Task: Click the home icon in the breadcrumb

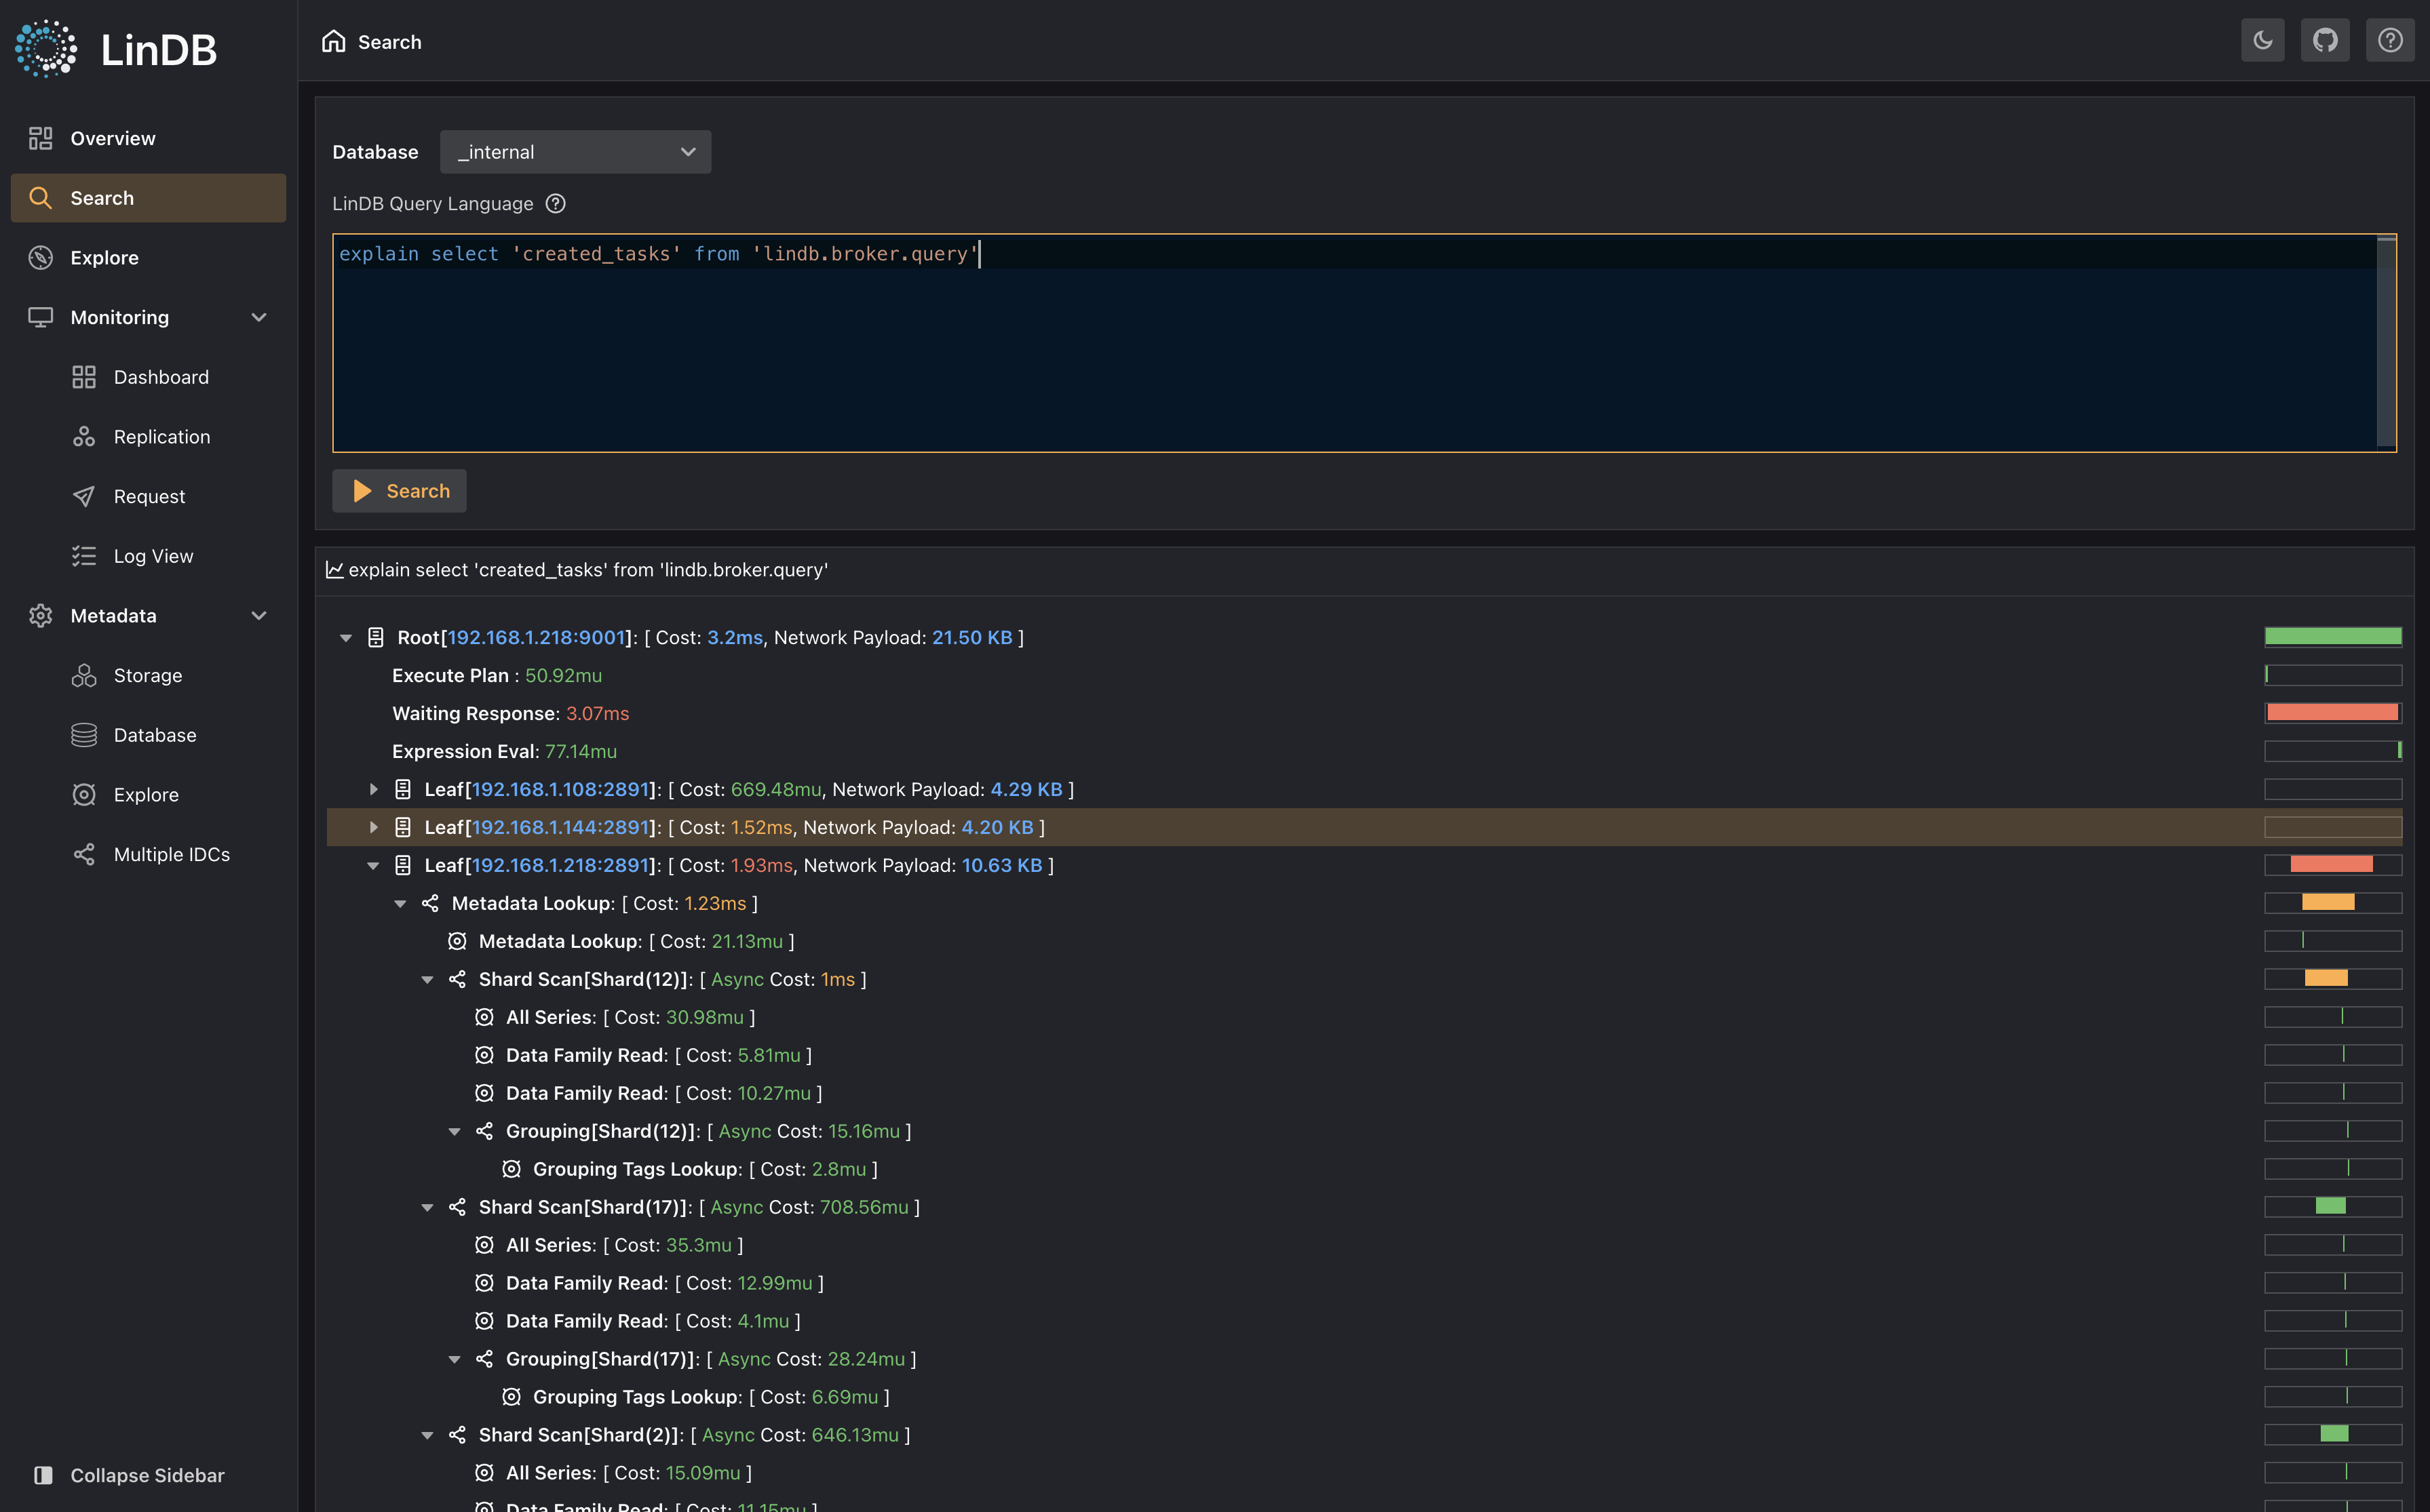Action: [x=333, y=41]
